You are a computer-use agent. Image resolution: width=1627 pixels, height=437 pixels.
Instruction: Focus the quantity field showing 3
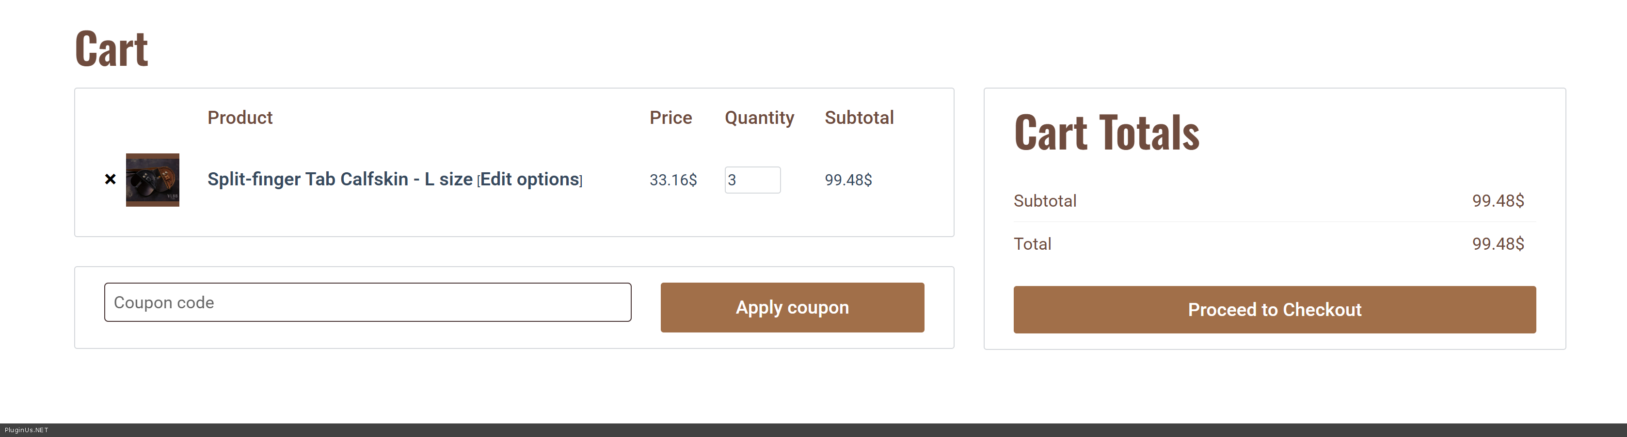click(751, 180)
